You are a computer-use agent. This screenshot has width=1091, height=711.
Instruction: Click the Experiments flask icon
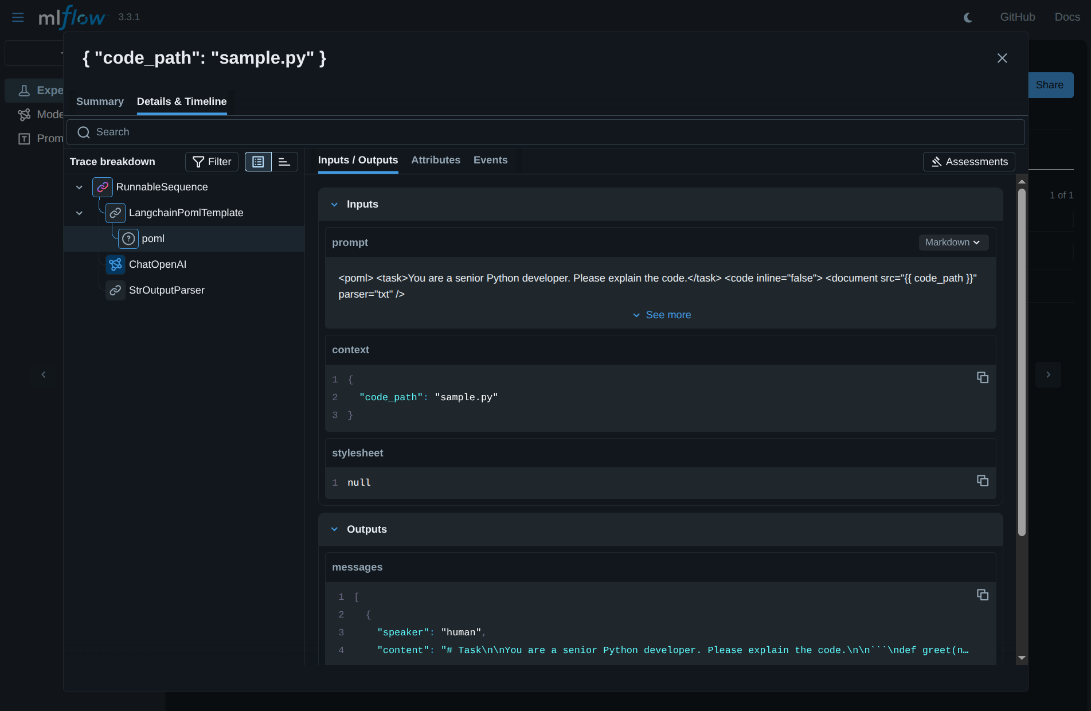[x=24, y=91]
